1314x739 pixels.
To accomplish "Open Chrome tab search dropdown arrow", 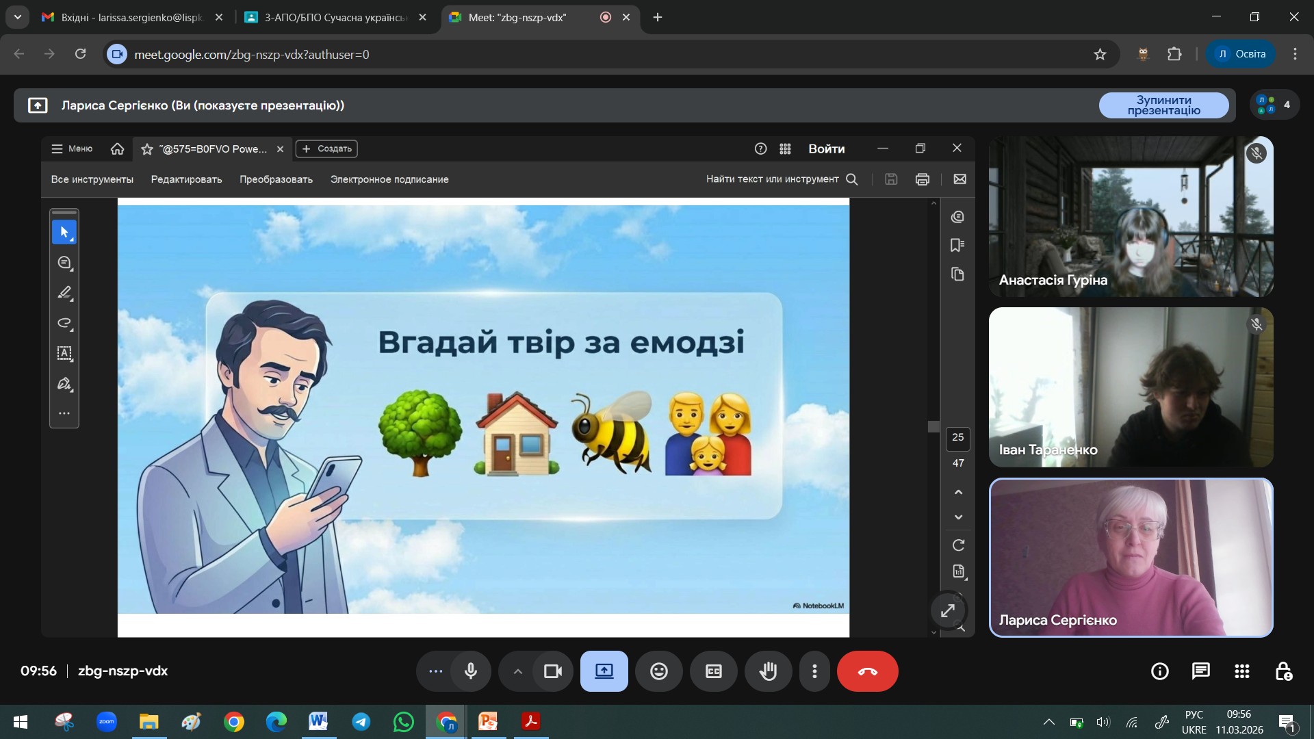I will coord(17,17).
